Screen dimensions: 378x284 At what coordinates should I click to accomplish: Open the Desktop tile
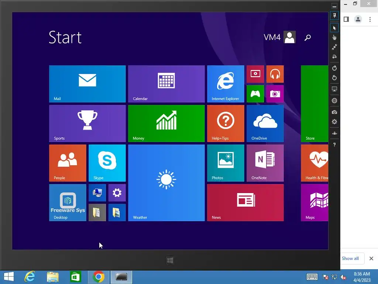68,203
